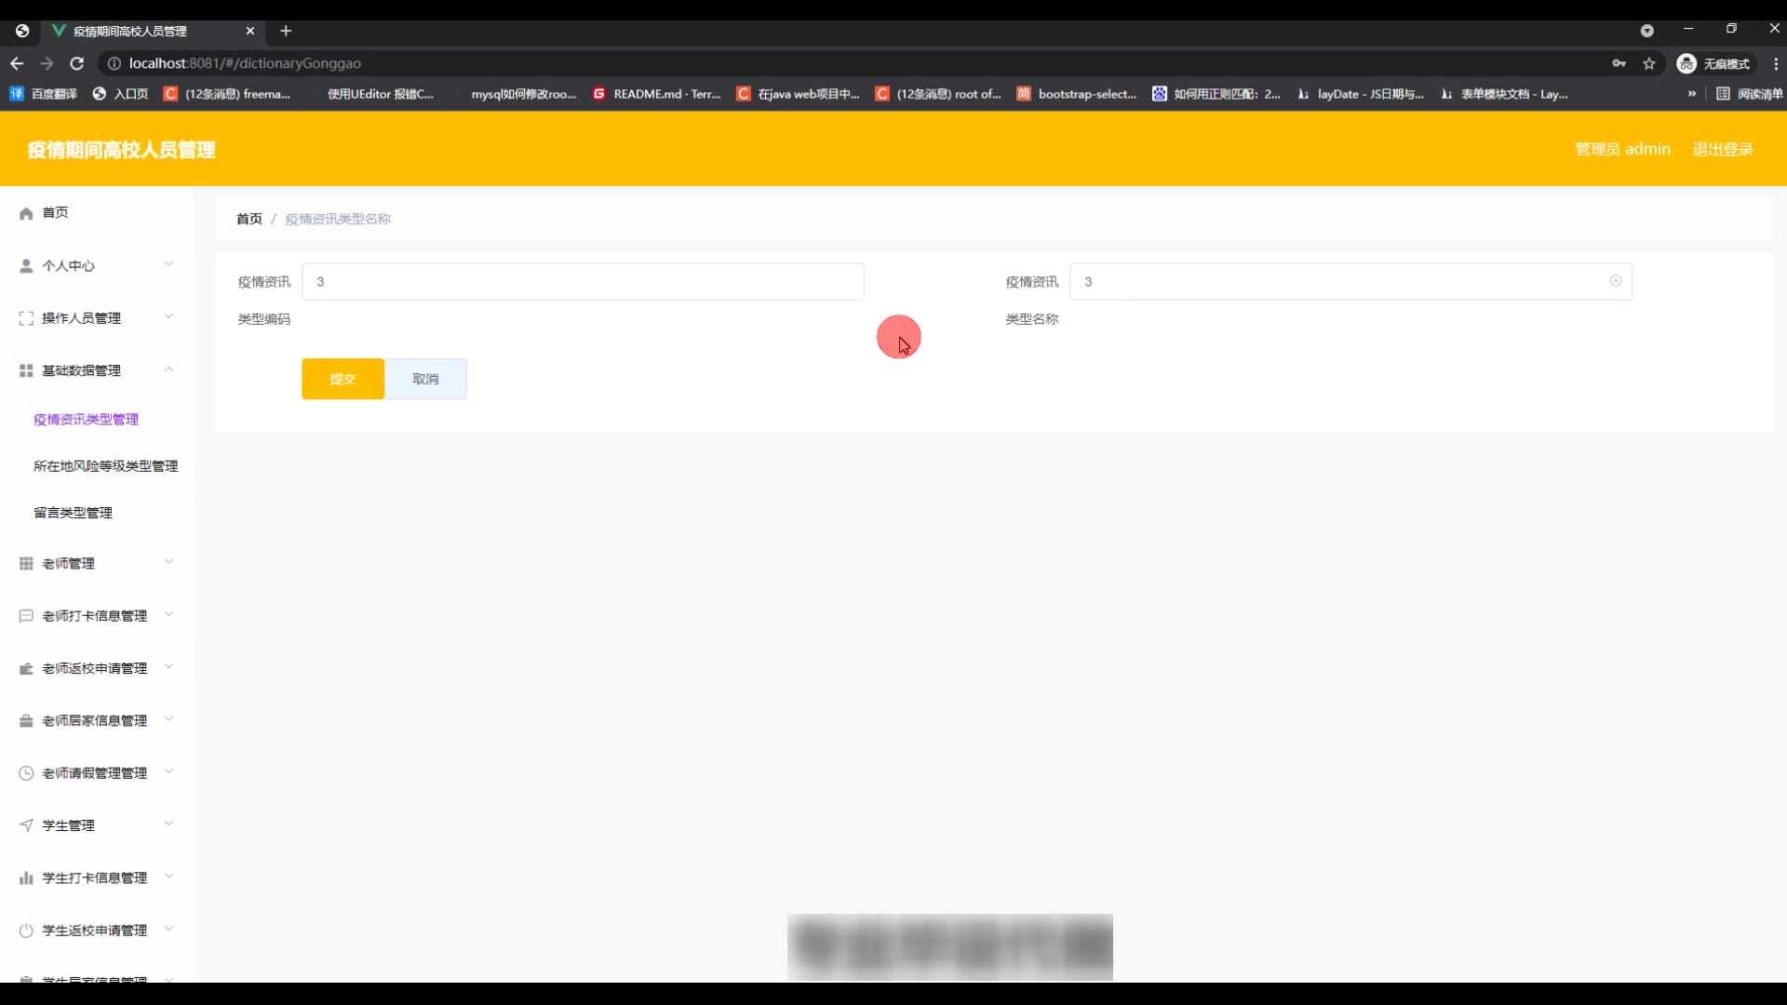1787x1005 pixels.
Task: Focus the 疫情资讯类型编码 input field
Action: pyautogui.click(x=582, y=281)
